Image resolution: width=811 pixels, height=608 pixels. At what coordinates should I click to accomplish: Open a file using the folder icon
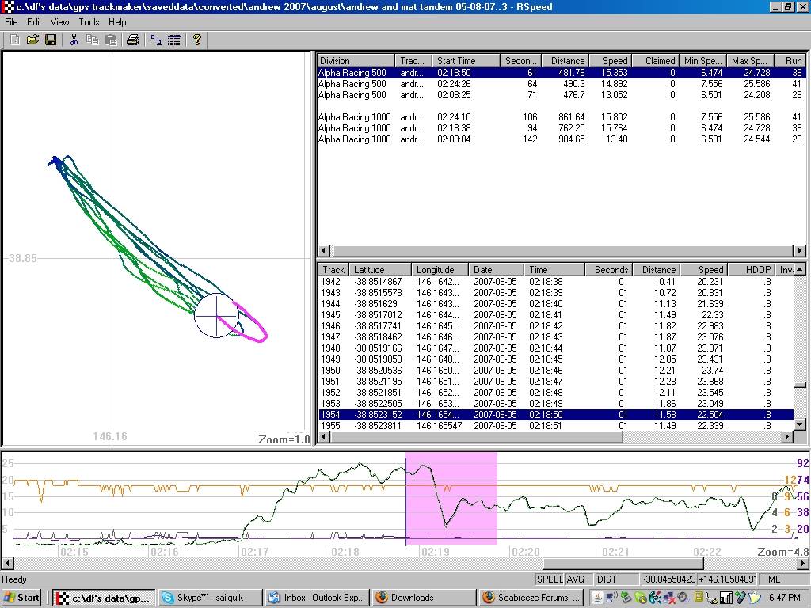tap(32, 40)
